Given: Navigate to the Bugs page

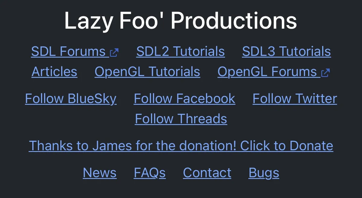Looking at the screenshot, I should click(264, 173).
